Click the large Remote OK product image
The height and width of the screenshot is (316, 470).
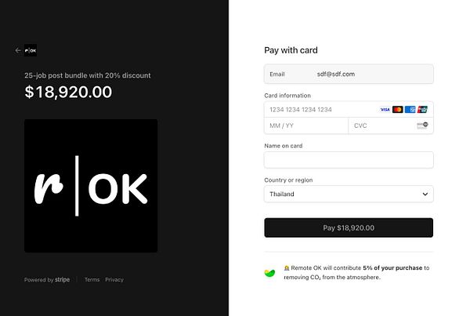pos(91,186)
